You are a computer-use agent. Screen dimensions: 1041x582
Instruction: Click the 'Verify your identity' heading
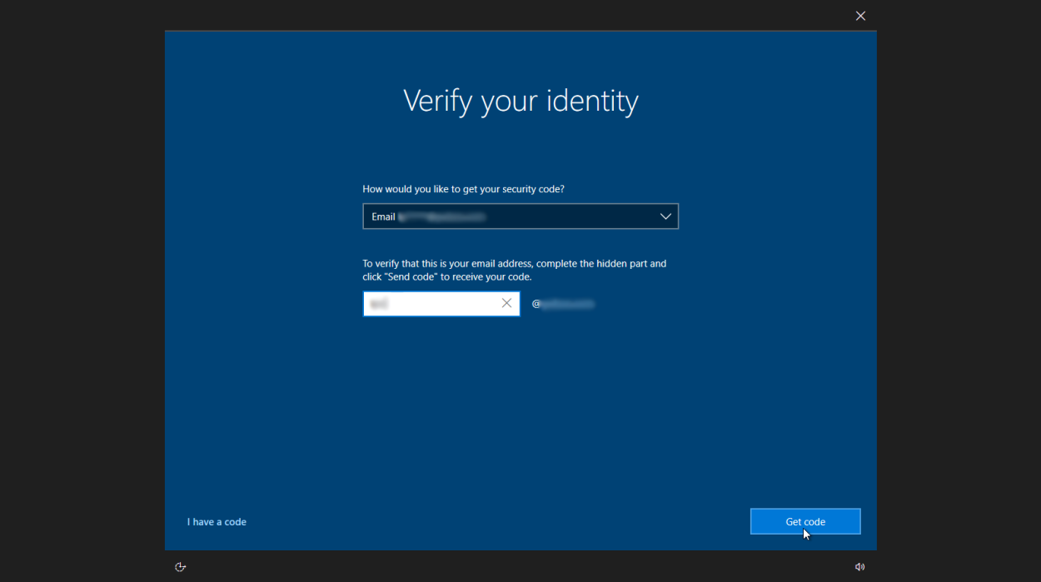coord(520,102)
